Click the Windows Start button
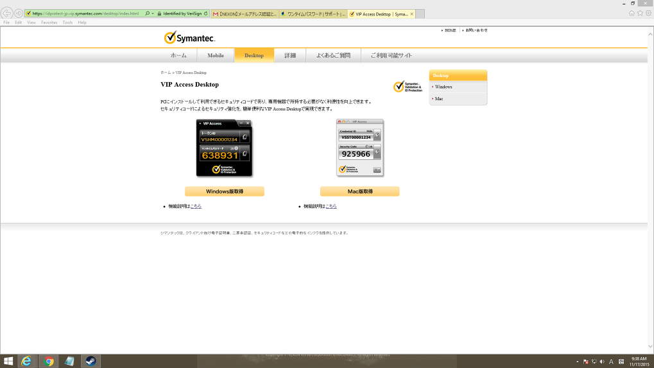Viewport: 654px width, 368px height. [8, 361]
